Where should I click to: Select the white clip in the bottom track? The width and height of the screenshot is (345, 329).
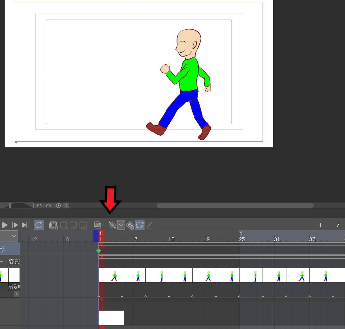(111, 317)
